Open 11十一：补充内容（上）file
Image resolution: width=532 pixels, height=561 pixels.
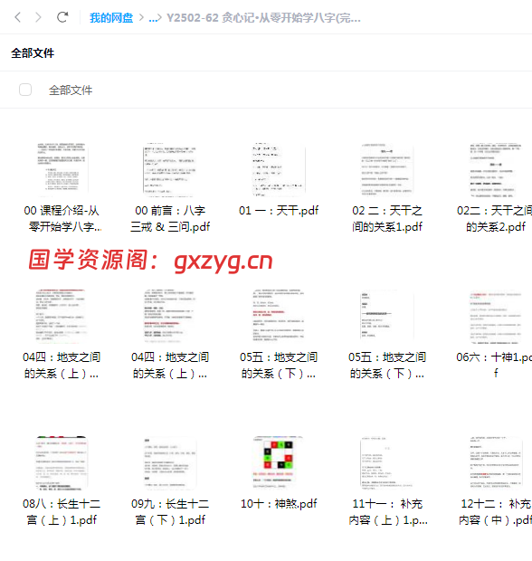(387, 462)
